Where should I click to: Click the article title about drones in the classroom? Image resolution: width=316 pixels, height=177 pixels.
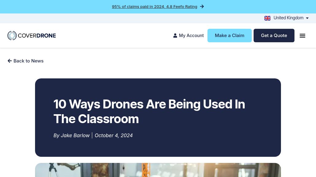pyautogui.click(x=149, y=111)
